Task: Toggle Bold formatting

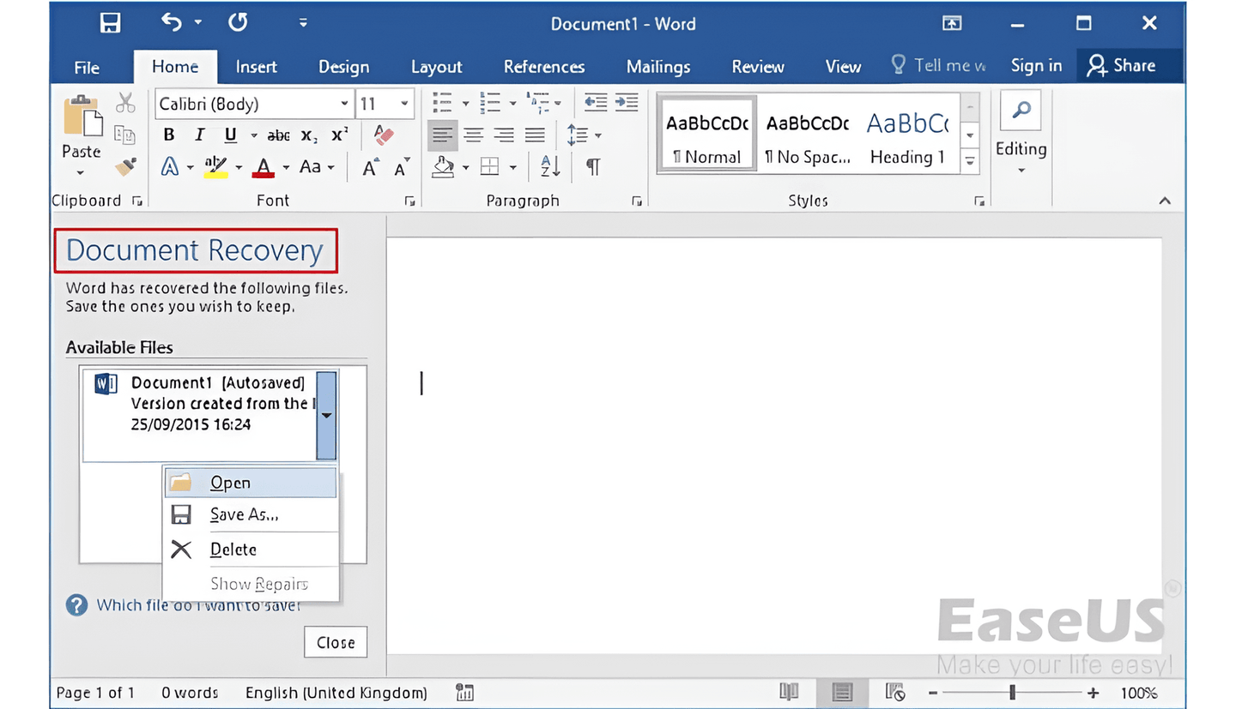Action: (x=169, y=135)
